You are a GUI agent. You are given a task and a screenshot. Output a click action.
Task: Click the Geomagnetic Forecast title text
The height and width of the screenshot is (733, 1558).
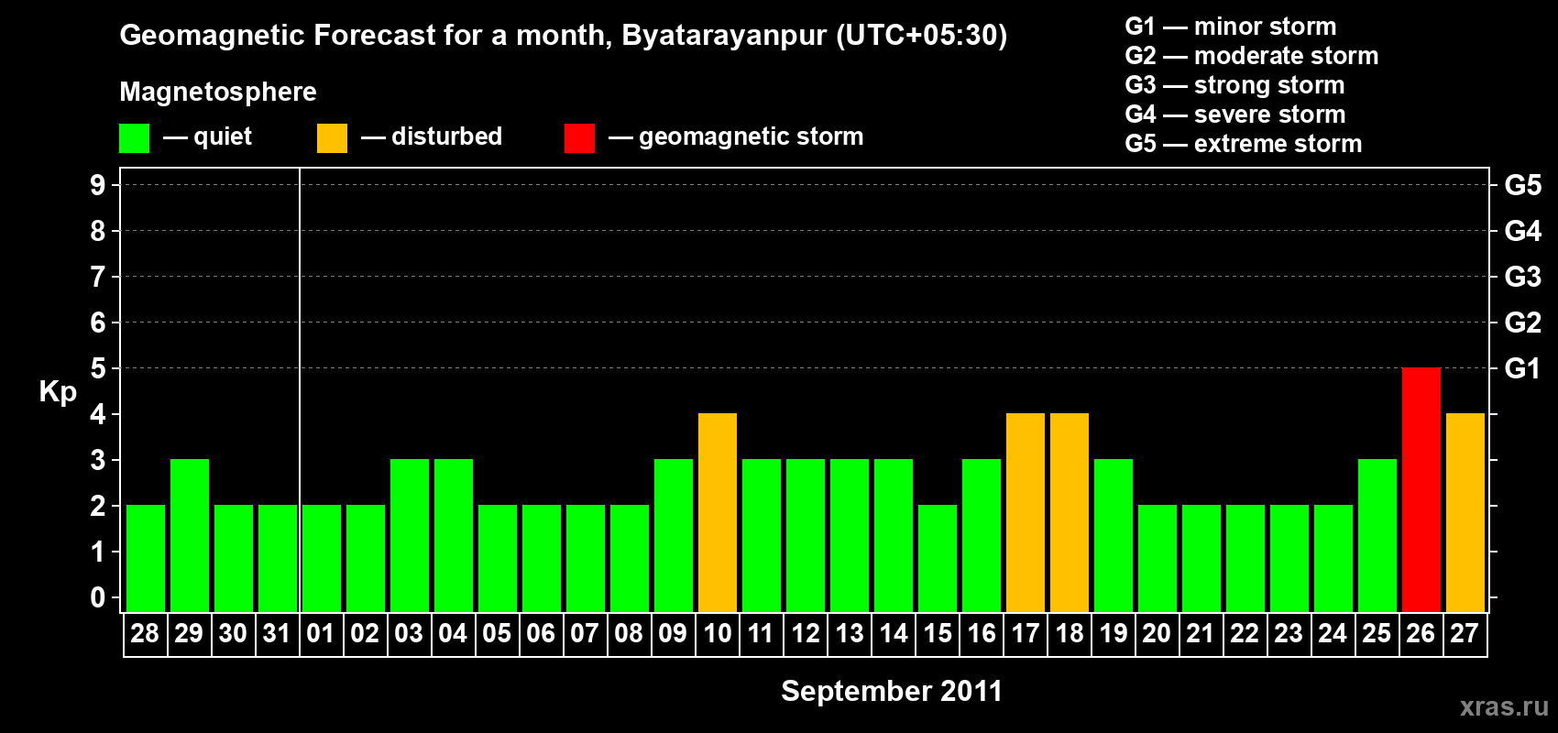tap(564, 36)
